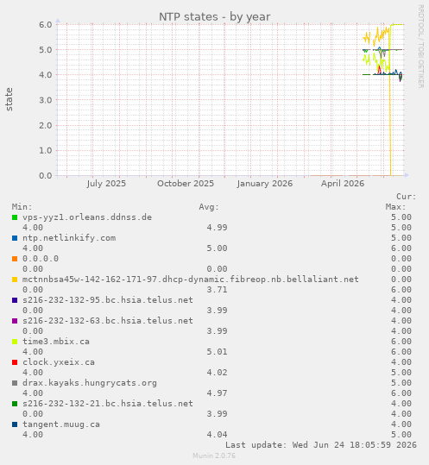Viewport: 429px width, 465px height.
Task: Click the gray drax.kayaks.hungrycats.org swatch
Action: (x=15, y=383)
